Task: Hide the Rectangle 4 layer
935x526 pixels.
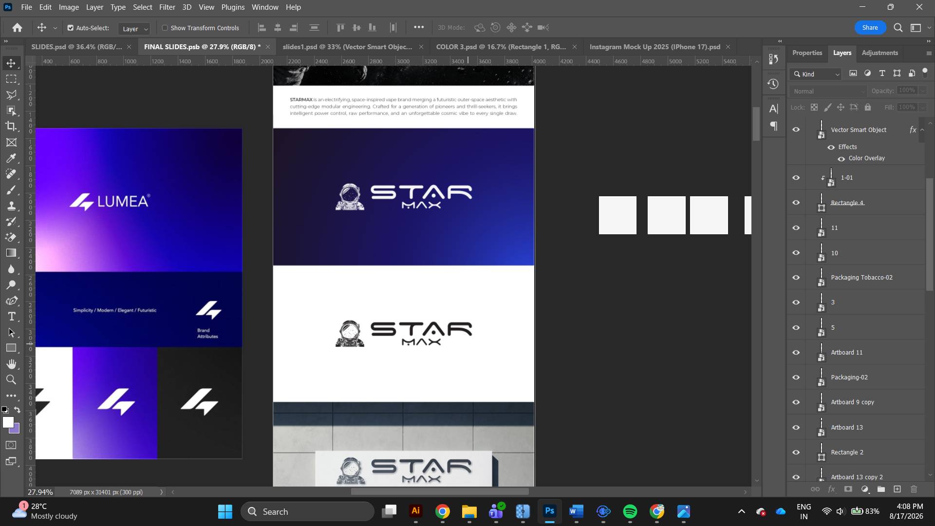Action: 796,203
